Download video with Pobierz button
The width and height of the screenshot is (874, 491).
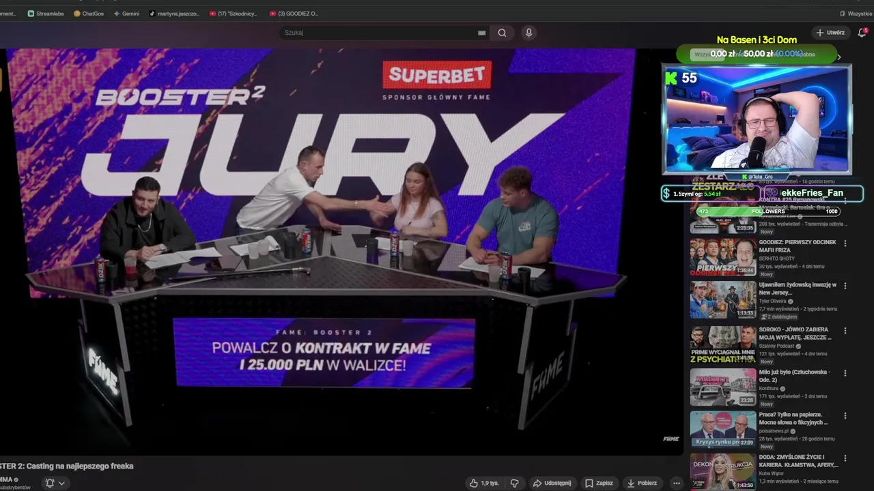pyautogui.click(x=642, y=483)
